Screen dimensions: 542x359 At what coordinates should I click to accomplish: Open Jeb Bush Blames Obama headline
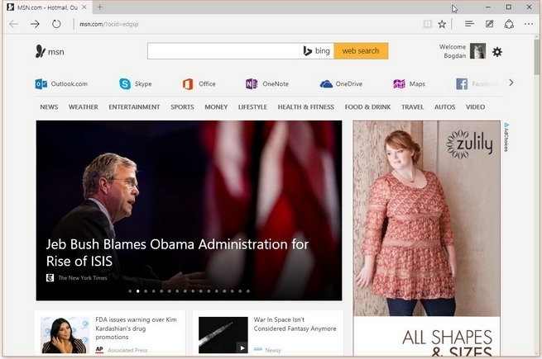coord(177,253)
